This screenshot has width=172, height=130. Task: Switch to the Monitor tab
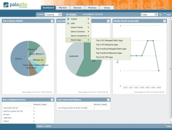coord(63,8)
